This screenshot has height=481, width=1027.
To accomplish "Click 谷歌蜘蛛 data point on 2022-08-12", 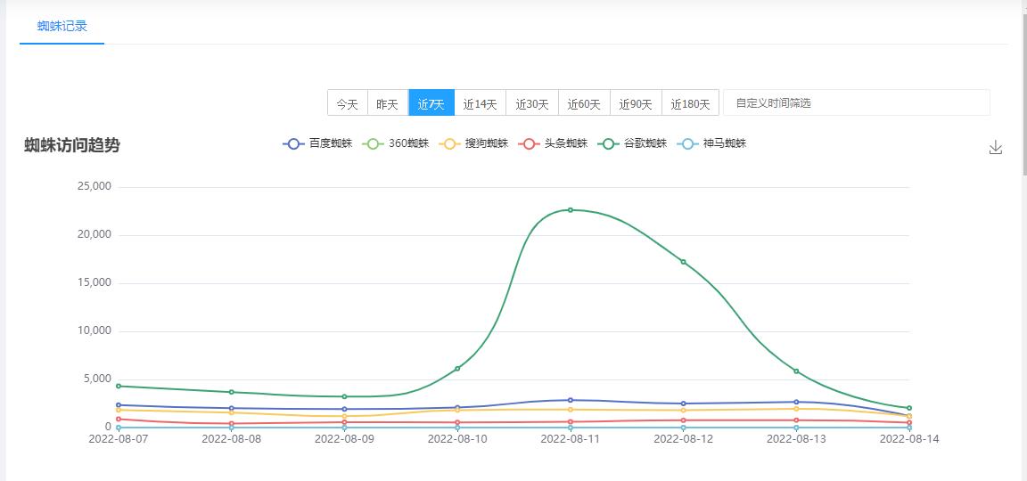I will [x=683, y=262].
